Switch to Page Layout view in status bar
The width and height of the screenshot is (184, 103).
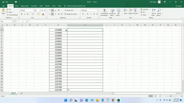pos(155,96)
